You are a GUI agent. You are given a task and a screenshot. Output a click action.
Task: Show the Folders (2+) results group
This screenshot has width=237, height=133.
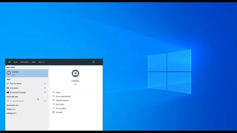click(x=11, y=109)
